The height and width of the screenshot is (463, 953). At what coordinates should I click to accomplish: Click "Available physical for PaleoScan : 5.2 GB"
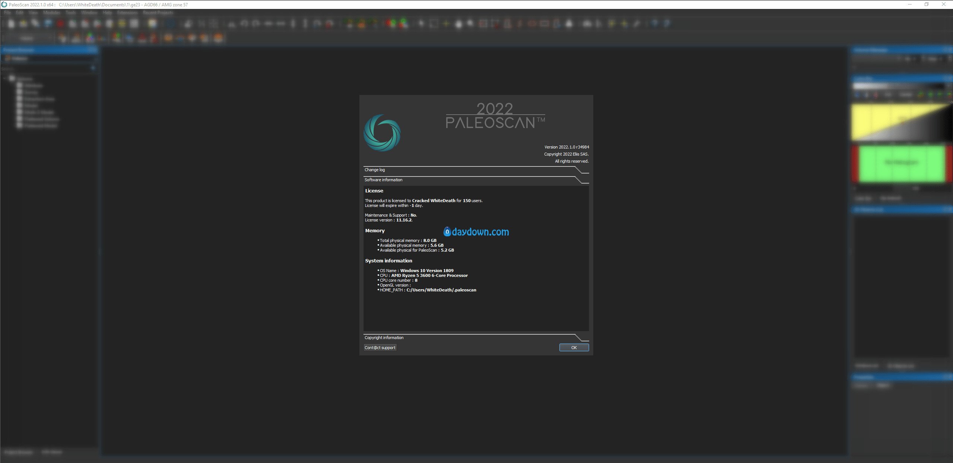pyautogui.click(x=417, y=250)
